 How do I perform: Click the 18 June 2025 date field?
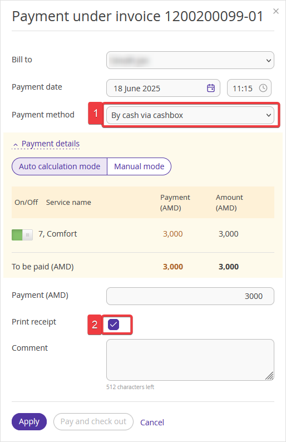pos(163,88)
